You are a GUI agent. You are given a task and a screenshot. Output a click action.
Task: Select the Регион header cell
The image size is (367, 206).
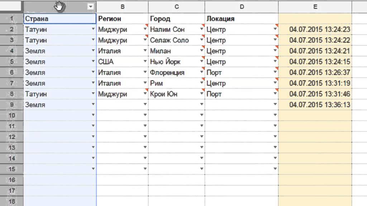pos(123,19)
